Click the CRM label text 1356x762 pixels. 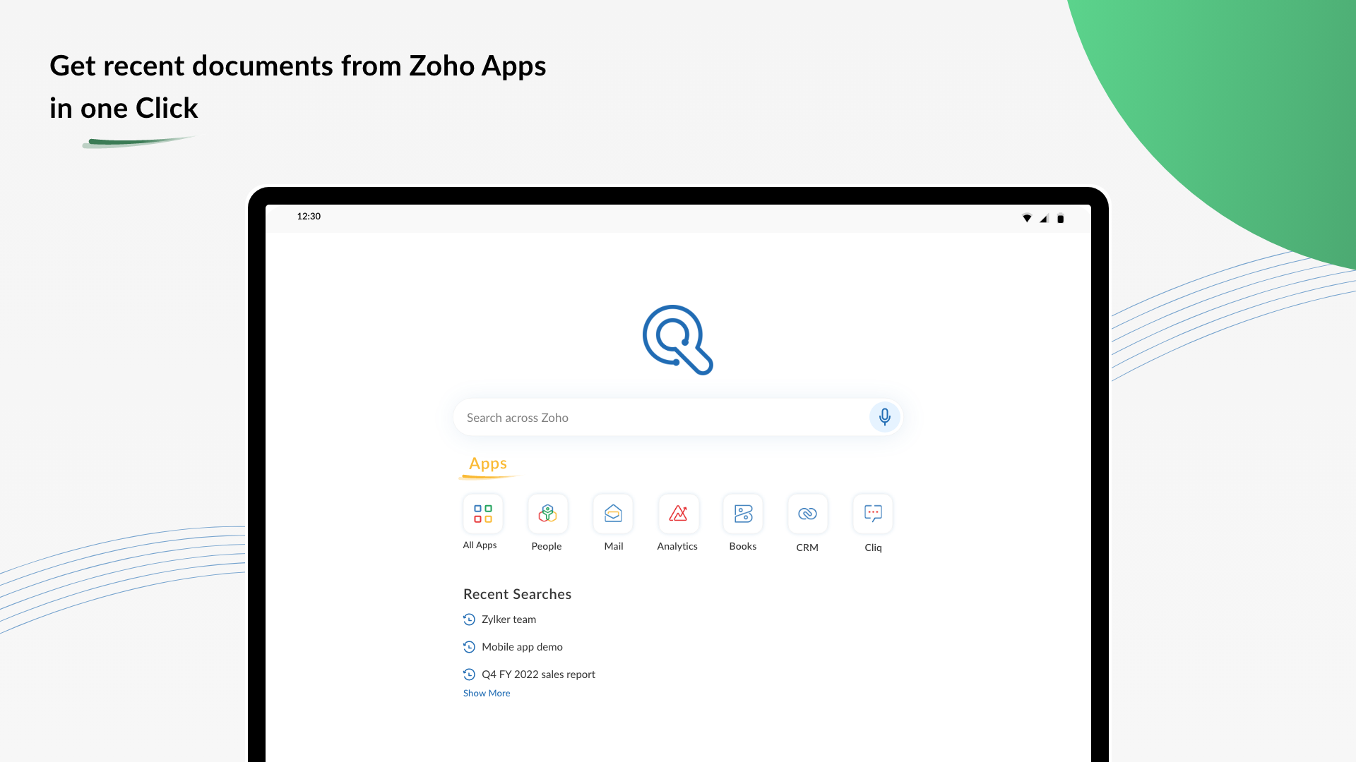pos(807,548)
